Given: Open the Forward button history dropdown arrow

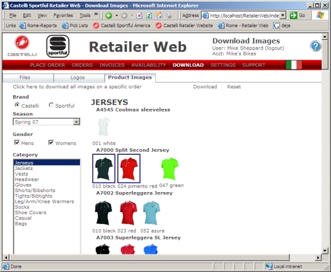Looking at the screenshot, I should pos(132,15).
